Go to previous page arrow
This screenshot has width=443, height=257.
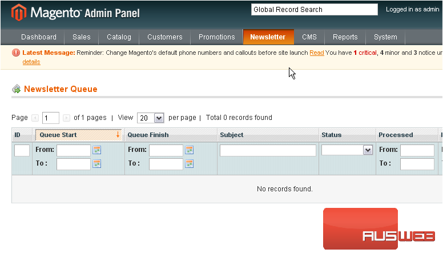35,118
